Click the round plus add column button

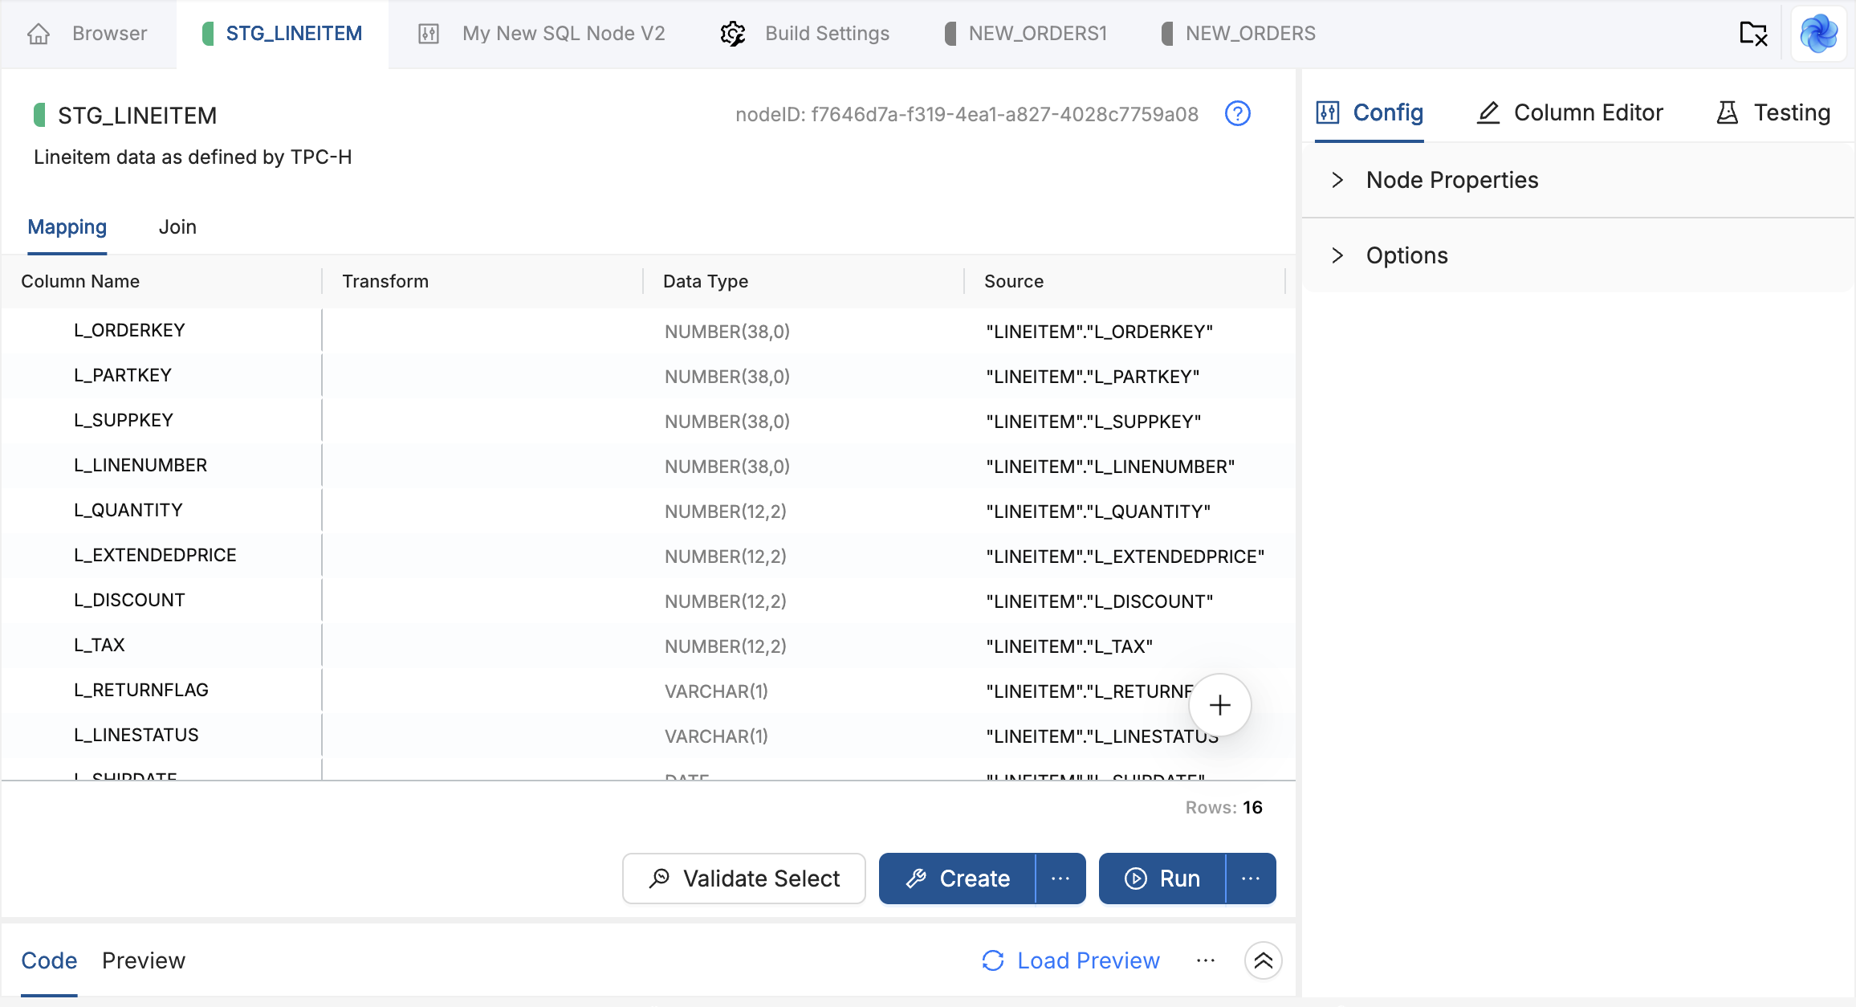1219,705
